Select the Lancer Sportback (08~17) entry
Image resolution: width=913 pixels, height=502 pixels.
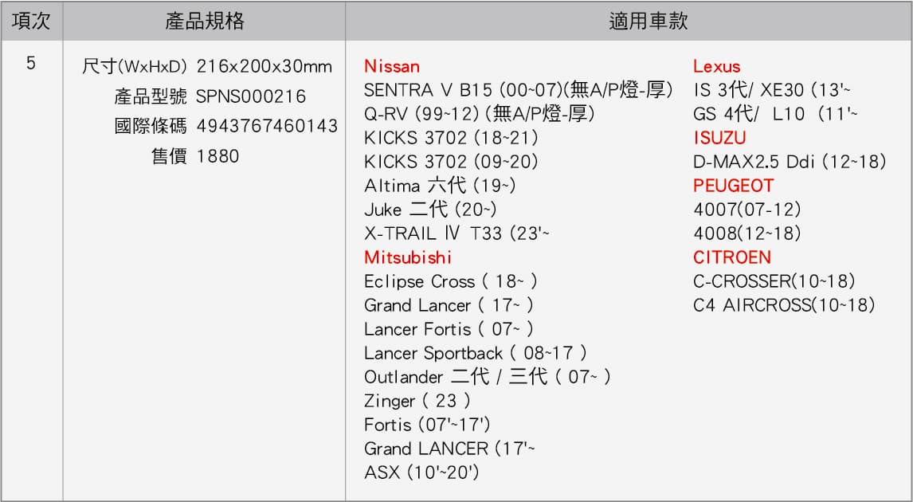coord(475,354)
